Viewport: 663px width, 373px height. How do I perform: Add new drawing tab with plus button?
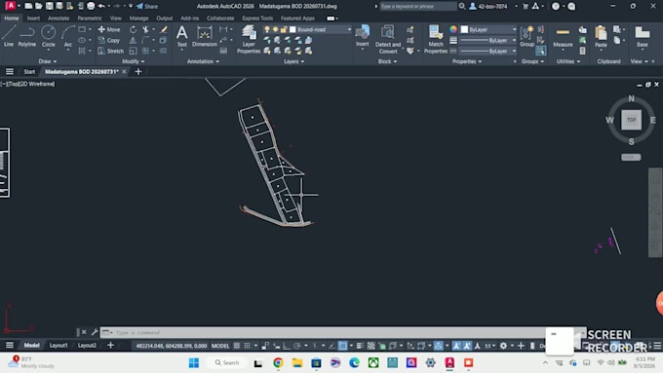tap(137, 71)
